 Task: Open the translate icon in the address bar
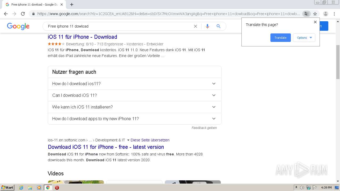pyautogui.click(x=306, y=14)
